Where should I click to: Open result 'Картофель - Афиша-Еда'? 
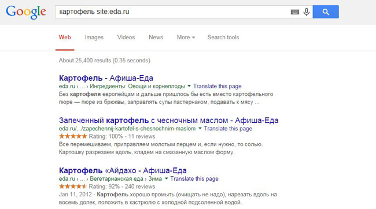[106, 78]
